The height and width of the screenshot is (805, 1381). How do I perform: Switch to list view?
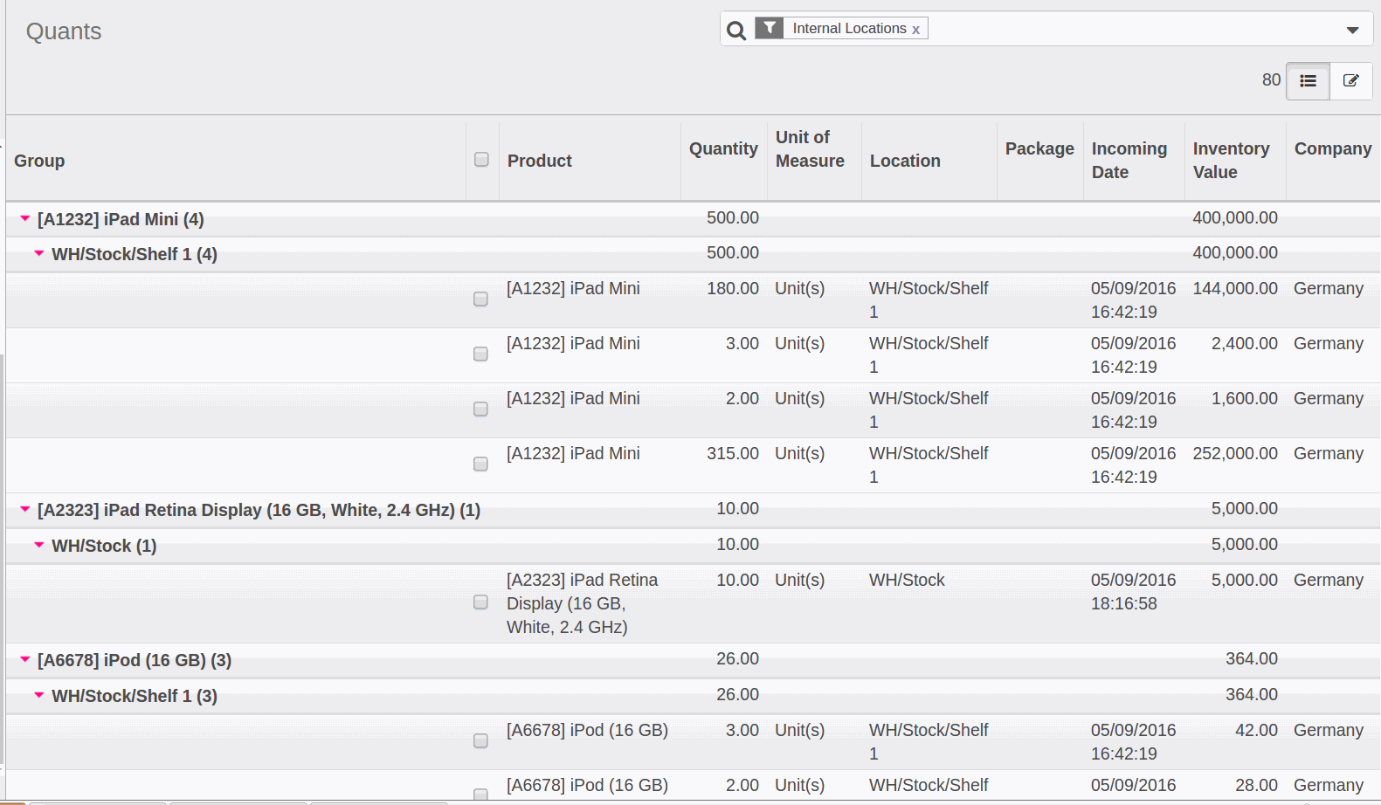pyautogui.click(x=1308, y=81)
